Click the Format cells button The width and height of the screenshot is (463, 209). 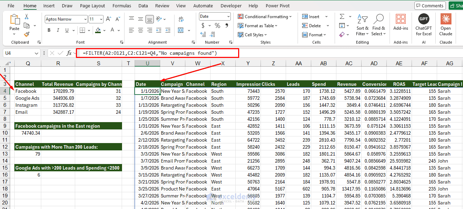point(314,35)
